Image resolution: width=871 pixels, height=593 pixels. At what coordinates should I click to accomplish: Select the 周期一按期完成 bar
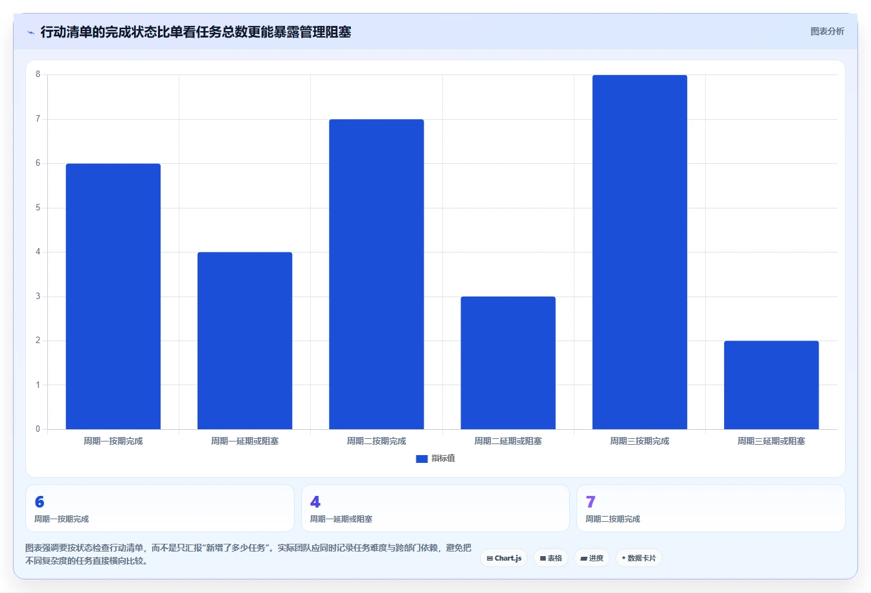[113, 296]
